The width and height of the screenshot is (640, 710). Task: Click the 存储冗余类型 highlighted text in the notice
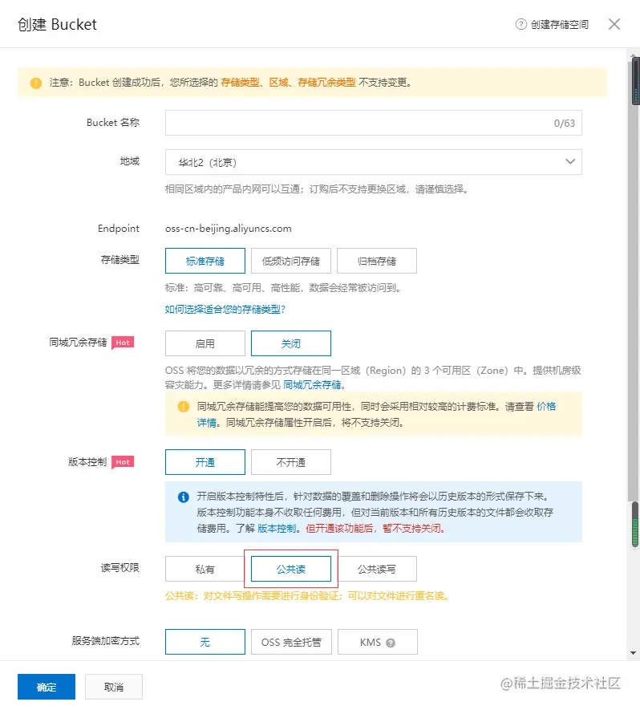[326, 83]
